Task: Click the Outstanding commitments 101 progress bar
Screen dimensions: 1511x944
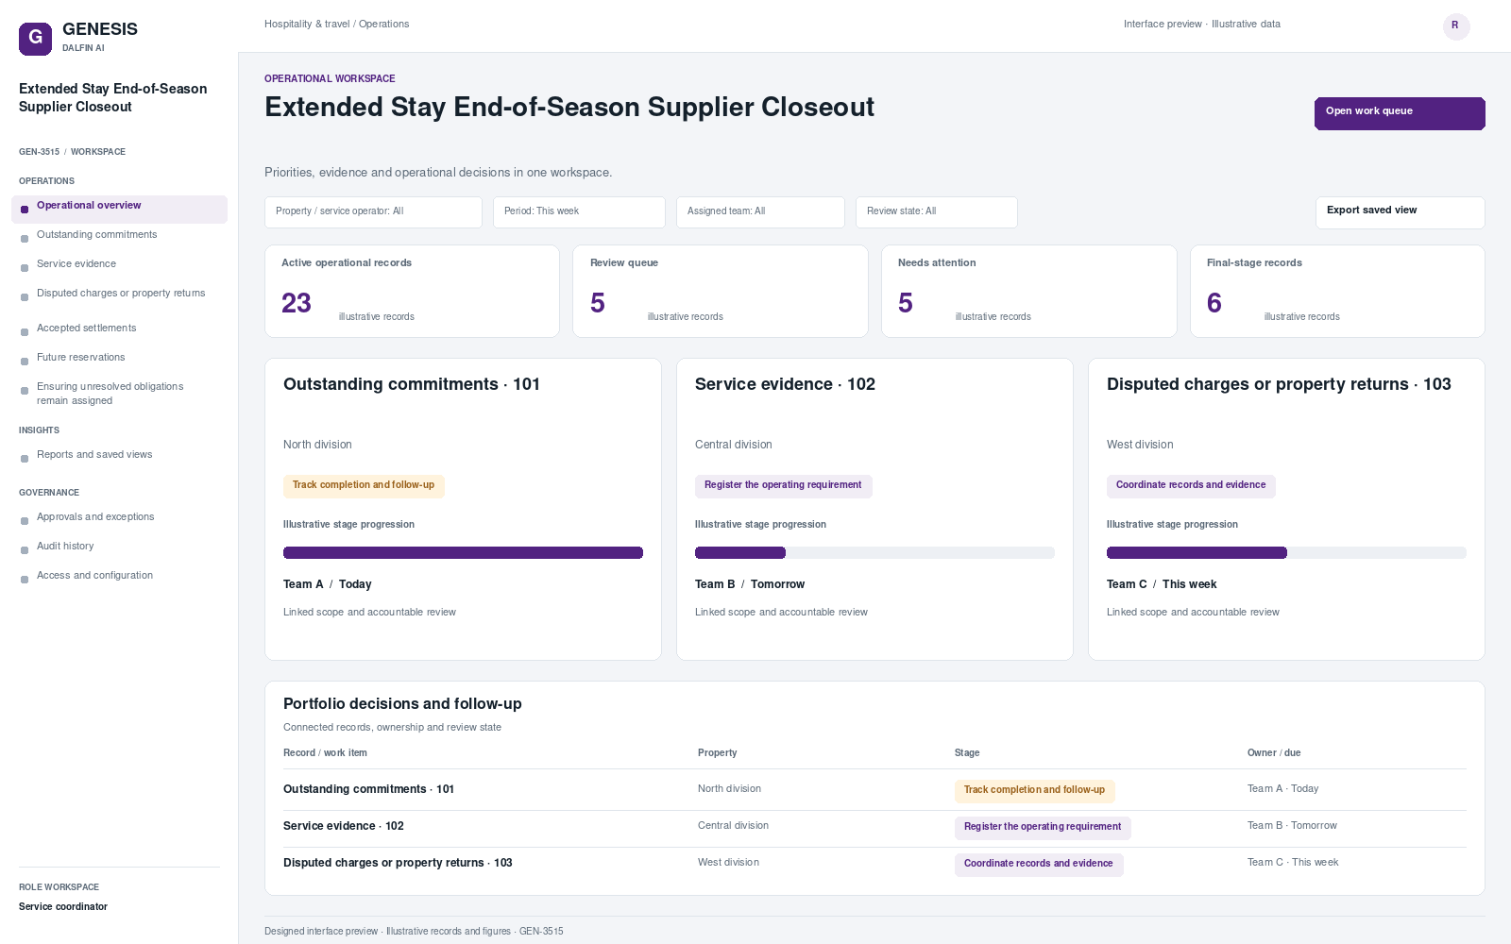Action: [x=463, y=553]
